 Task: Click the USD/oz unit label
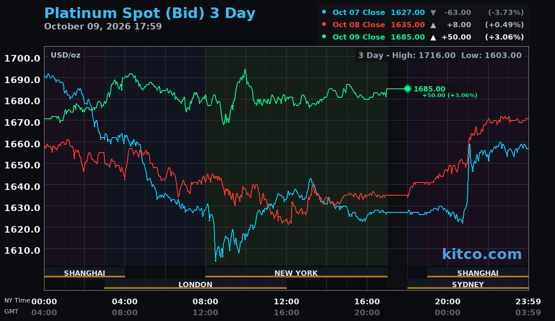[x=66, y=55]
